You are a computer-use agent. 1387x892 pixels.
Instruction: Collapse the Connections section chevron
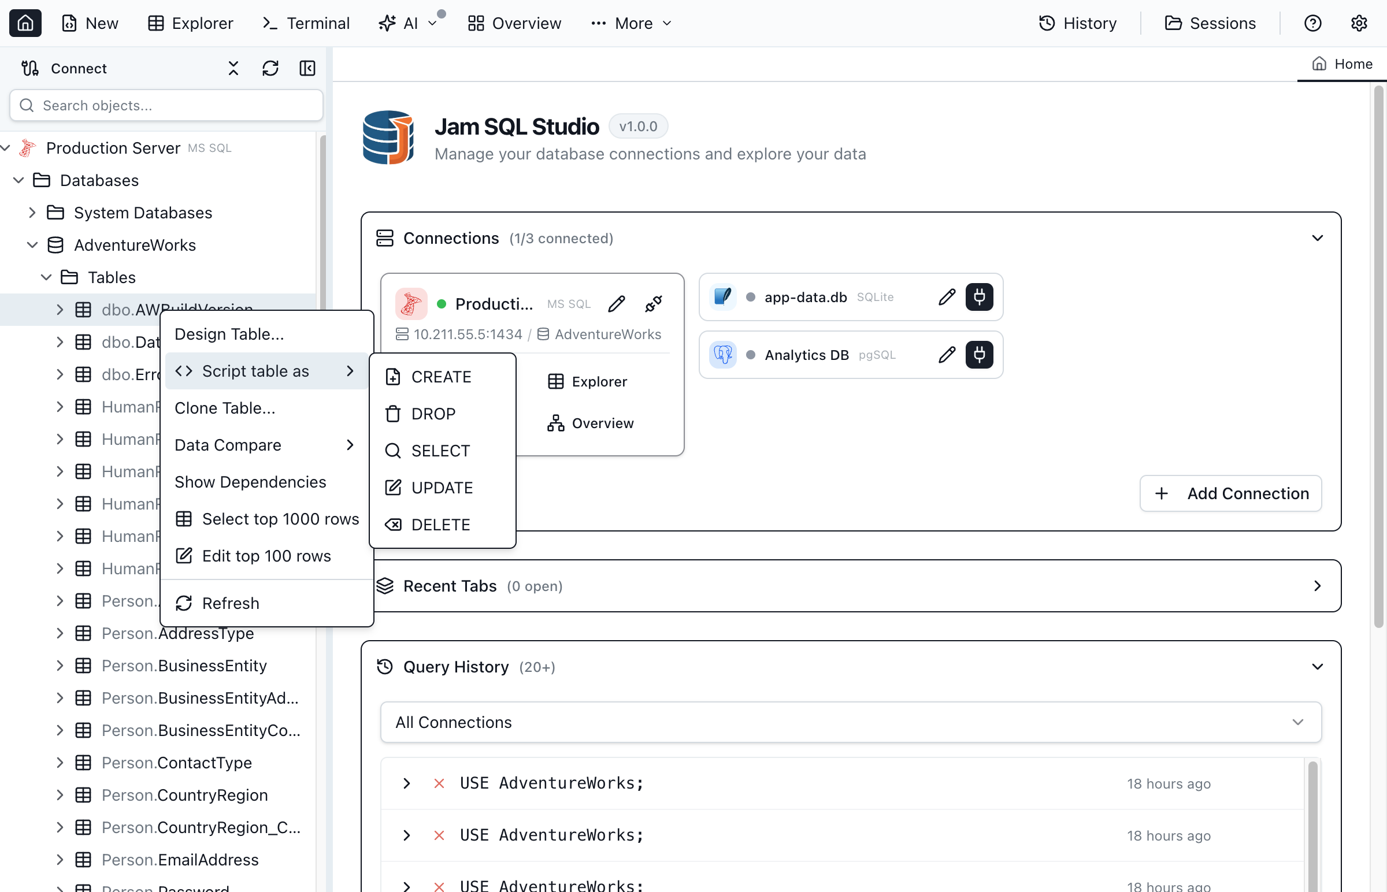click(x=1316, y=238)
